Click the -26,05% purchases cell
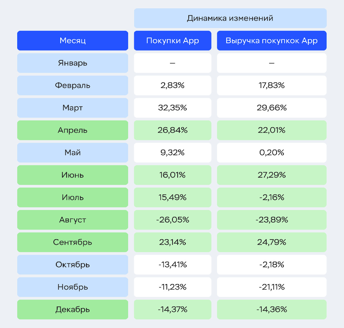This screenshot has height=328, width=344. 173,220
